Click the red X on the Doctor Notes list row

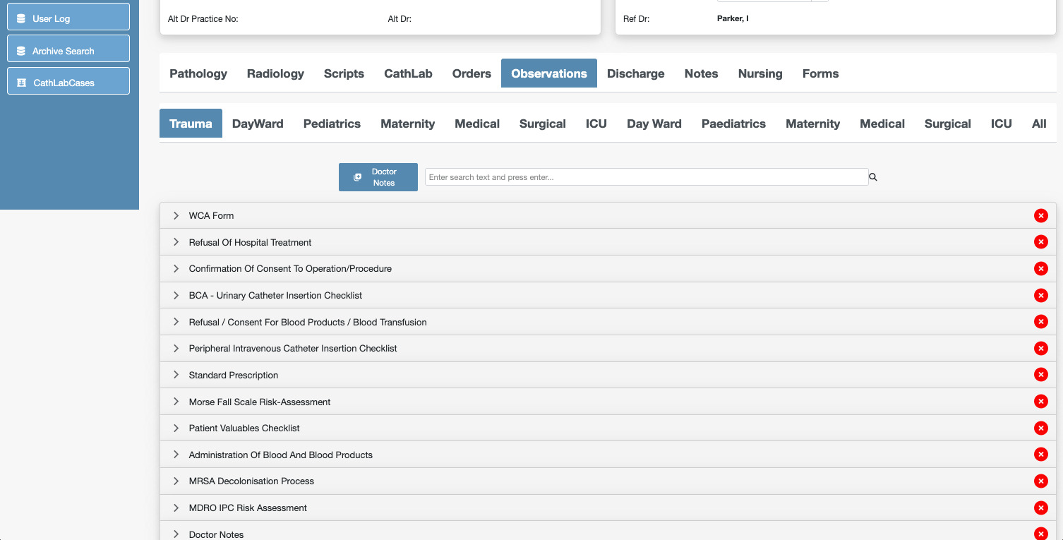(x=1040, y=534)
